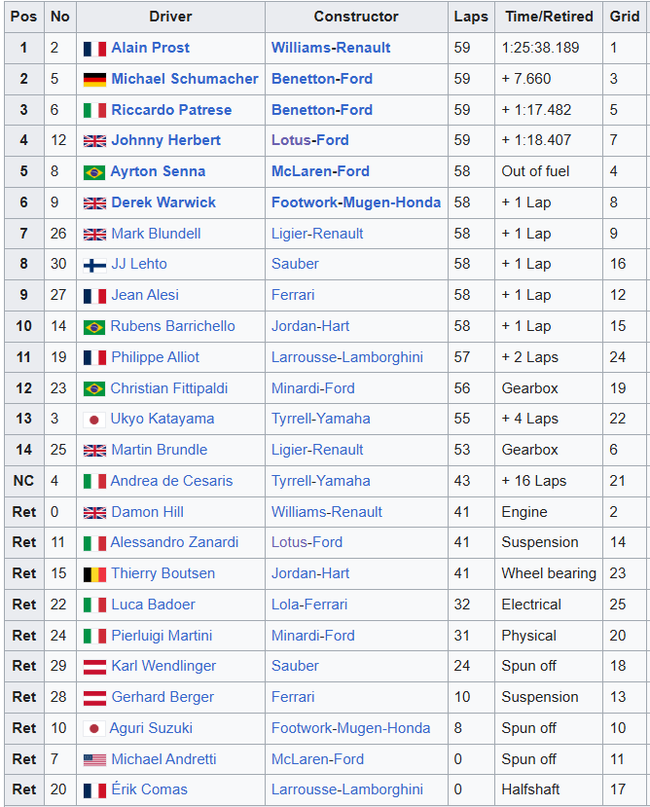The width and height of the screenshot is (650, 807).
Task: Click the Driver column header
Action: coord(171,17)
